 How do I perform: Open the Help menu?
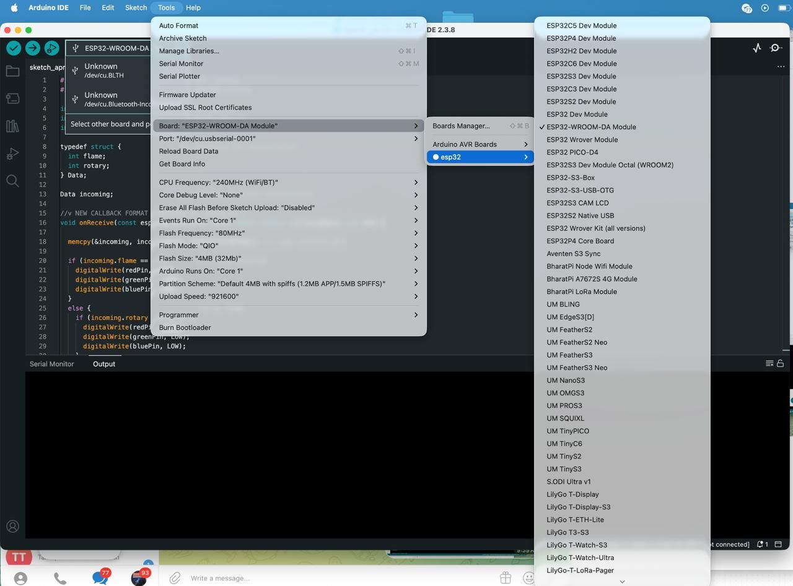[193, 7]
